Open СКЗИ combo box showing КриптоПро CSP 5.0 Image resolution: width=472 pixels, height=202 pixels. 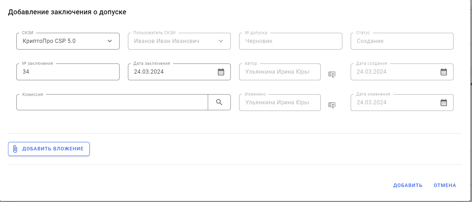click(63, 41)
